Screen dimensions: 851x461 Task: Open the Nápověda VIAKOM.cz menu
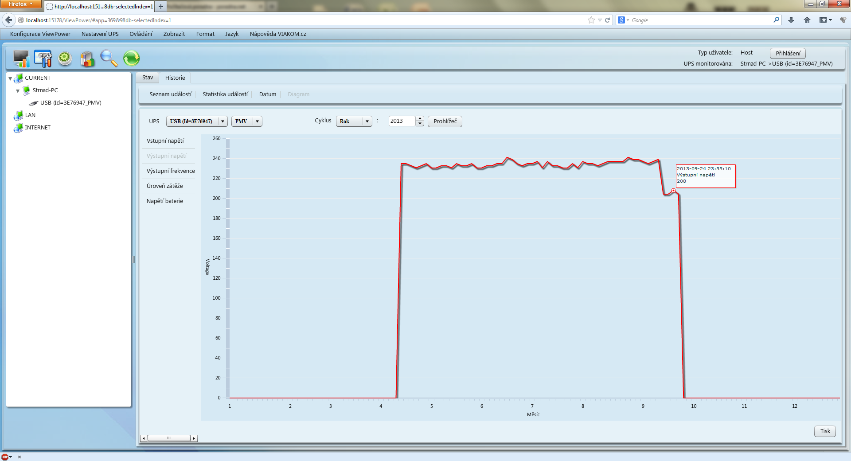tap(278, 34)
